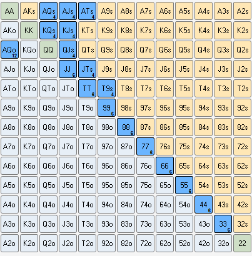
Task: Select the 76s suited connector
Action: (x=164, y=147)
